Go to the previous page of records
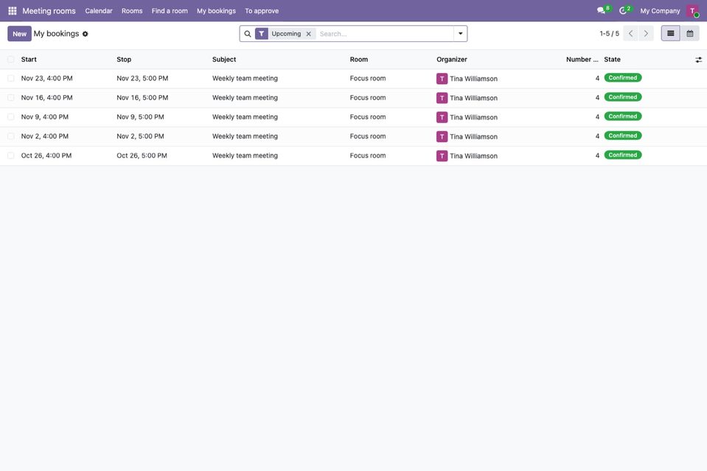707x471 pixels. (630, 33)
